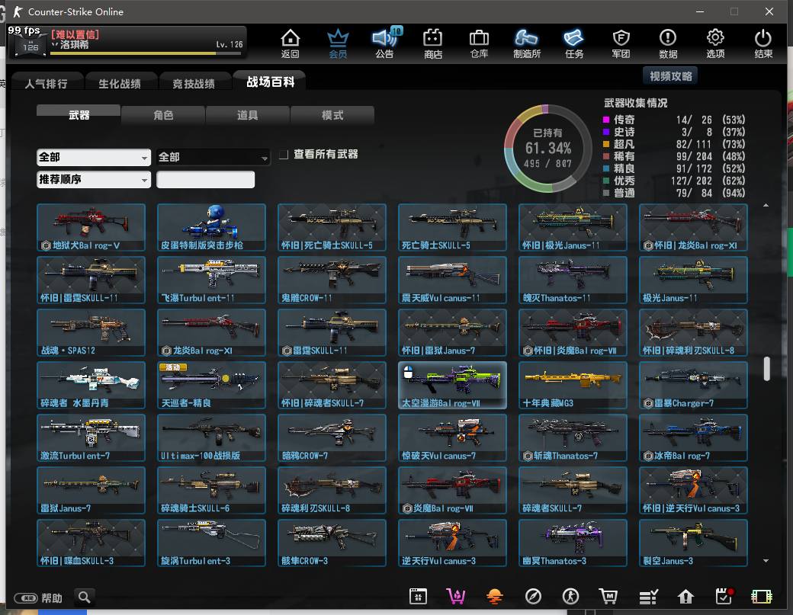
Task: Click the pink shopping cart icon
Action: (456, 597)
